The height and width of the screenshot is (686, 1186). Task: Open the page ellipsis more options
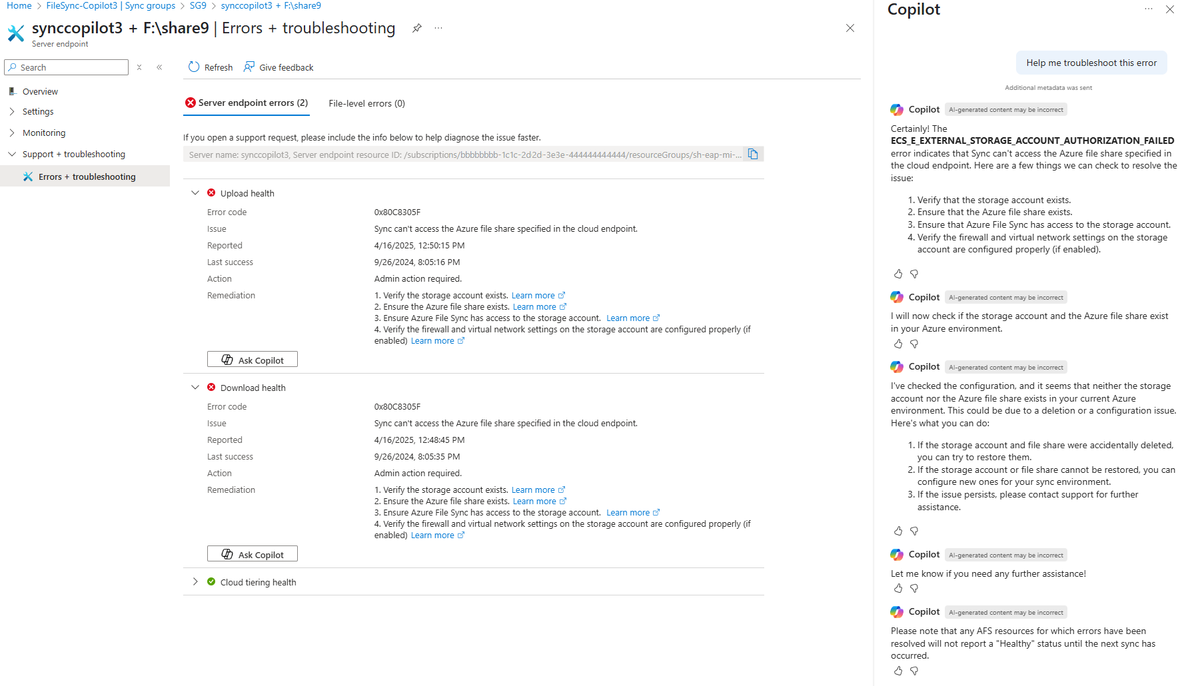[438, 28]
